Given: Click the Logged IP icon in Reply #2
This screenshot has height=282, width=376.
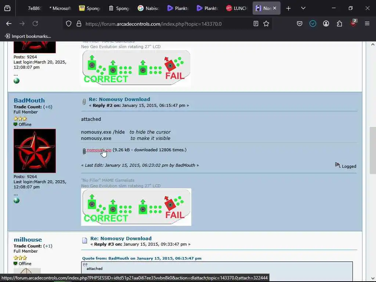Looking at the screenshot, I should click(338, 165).
